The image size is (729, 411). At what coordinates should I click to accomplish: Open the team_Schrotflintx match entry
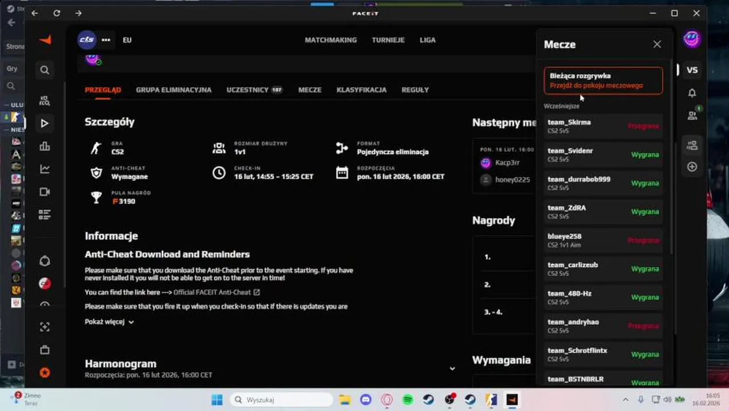pos(603,354)
